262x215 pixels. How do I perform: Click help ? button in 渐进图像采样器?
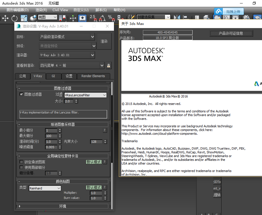coord(104,130)
